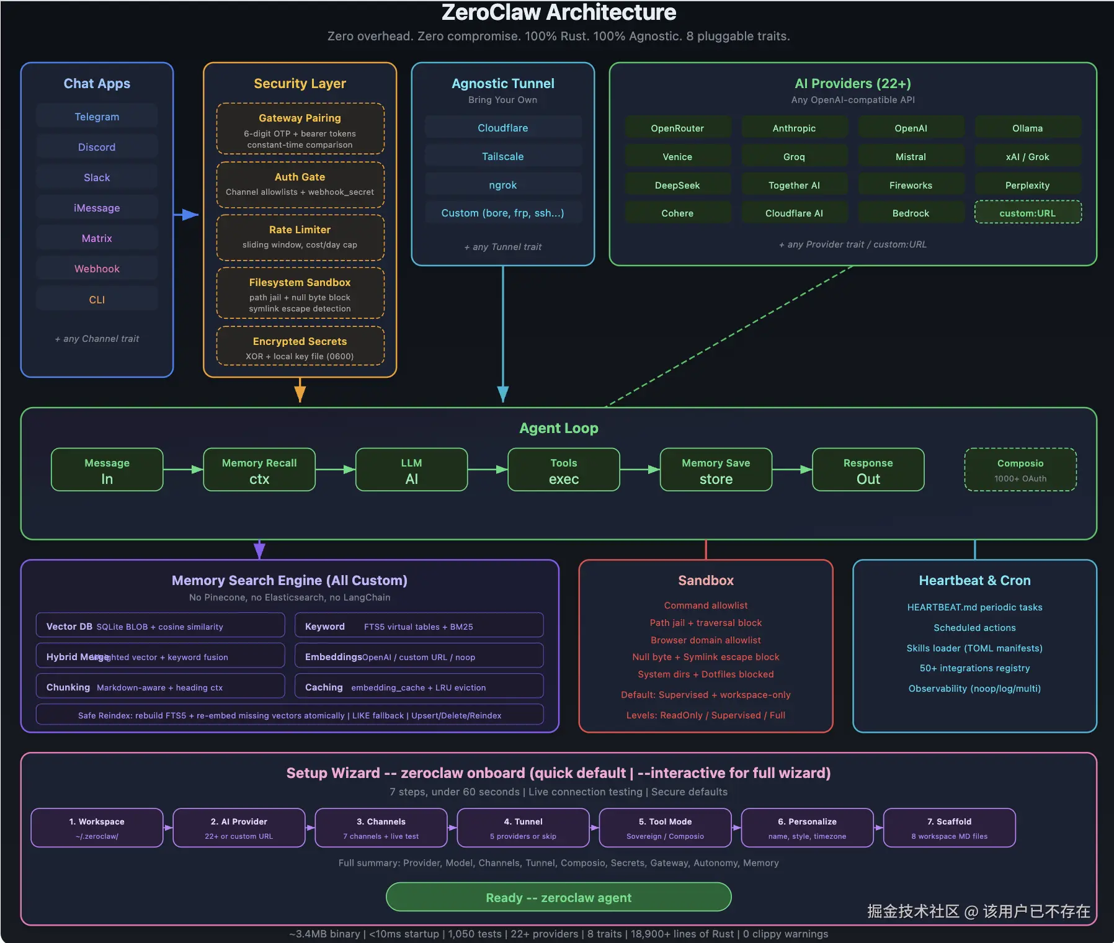Select the CLI channel box
The height and width of the screenshot is (943, 1114).
[97, 300]
